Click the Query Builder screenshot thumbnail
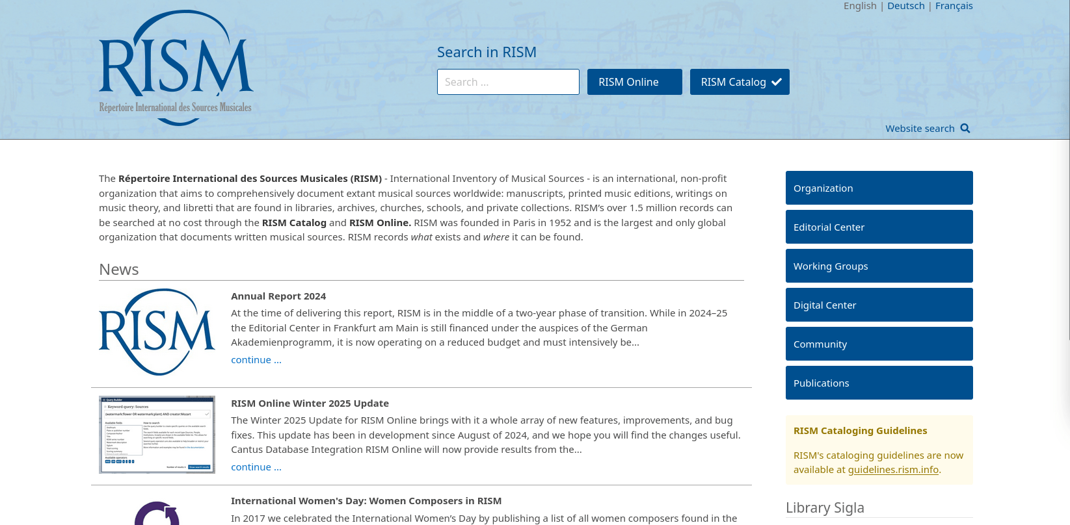 click(x=157, y=435)
